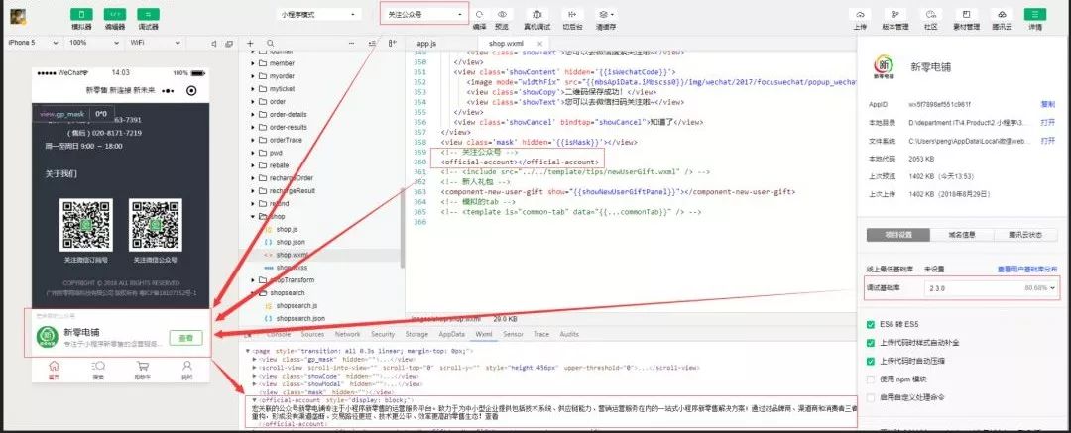This screenshot has width=1071, height=433.
Task: Switch to the app.js editor tab
Action: click(426, 43)
